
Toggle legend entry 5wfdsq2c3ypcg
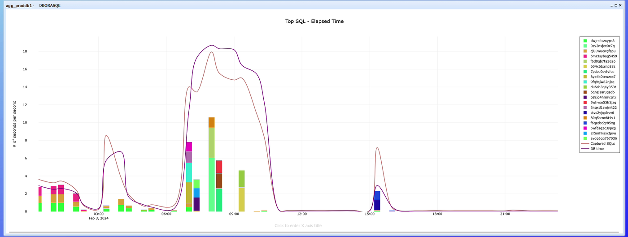(599, 128)
